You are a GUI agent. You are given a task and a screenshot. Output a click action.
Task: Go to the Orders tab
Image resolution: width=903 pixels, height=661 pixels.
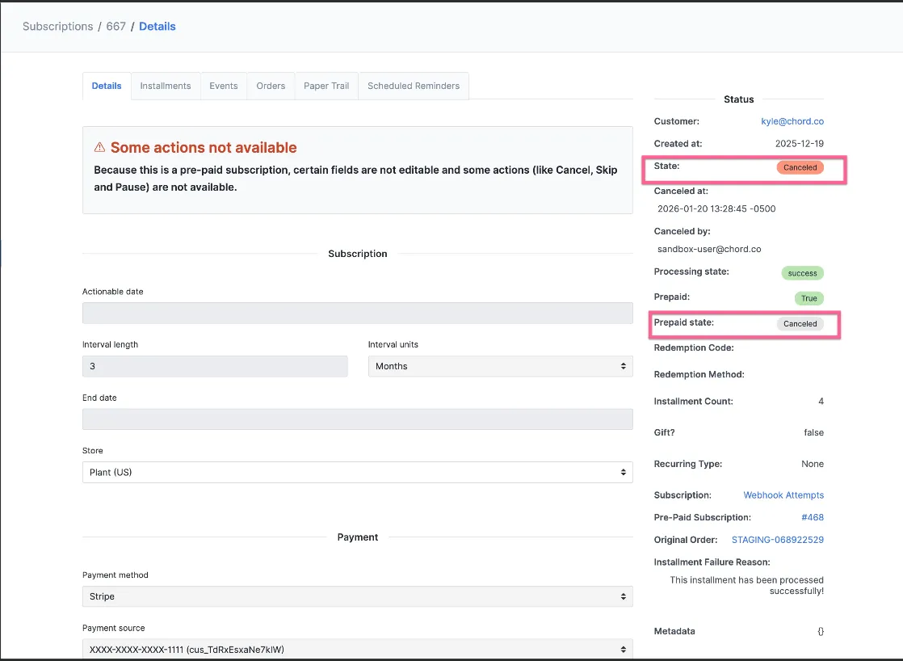click(x=271, y=86)
